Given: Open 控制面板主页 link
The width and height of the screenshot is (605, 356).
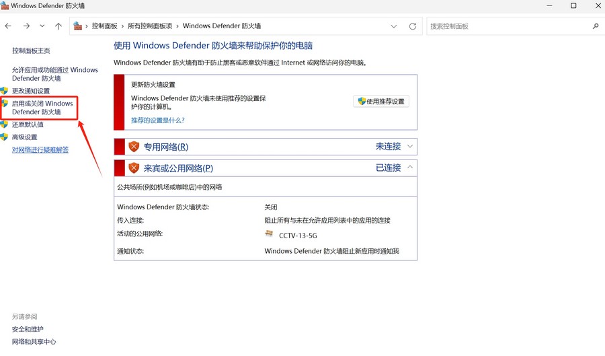Looking at the screenshot, I should [x=31, y=50].
